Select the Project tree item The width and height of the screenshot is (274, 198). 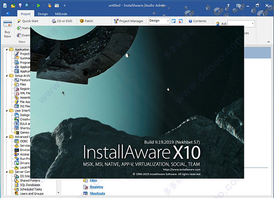click(22, 54)
